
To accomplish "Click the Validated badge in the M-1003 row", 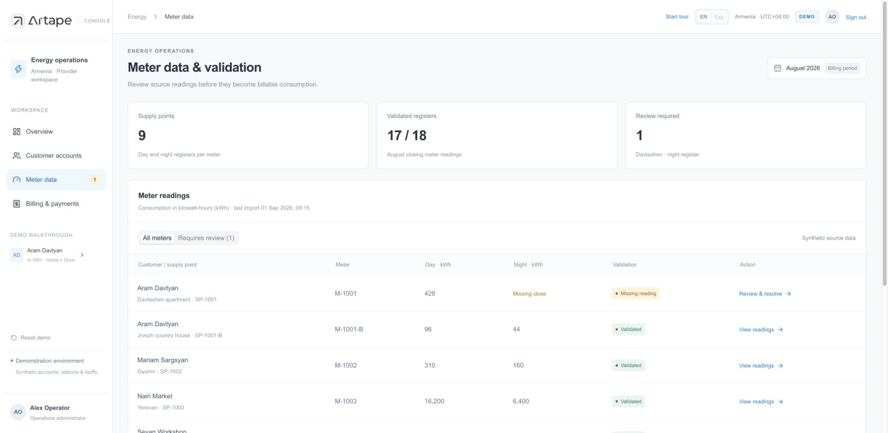I will pos(628,401).
